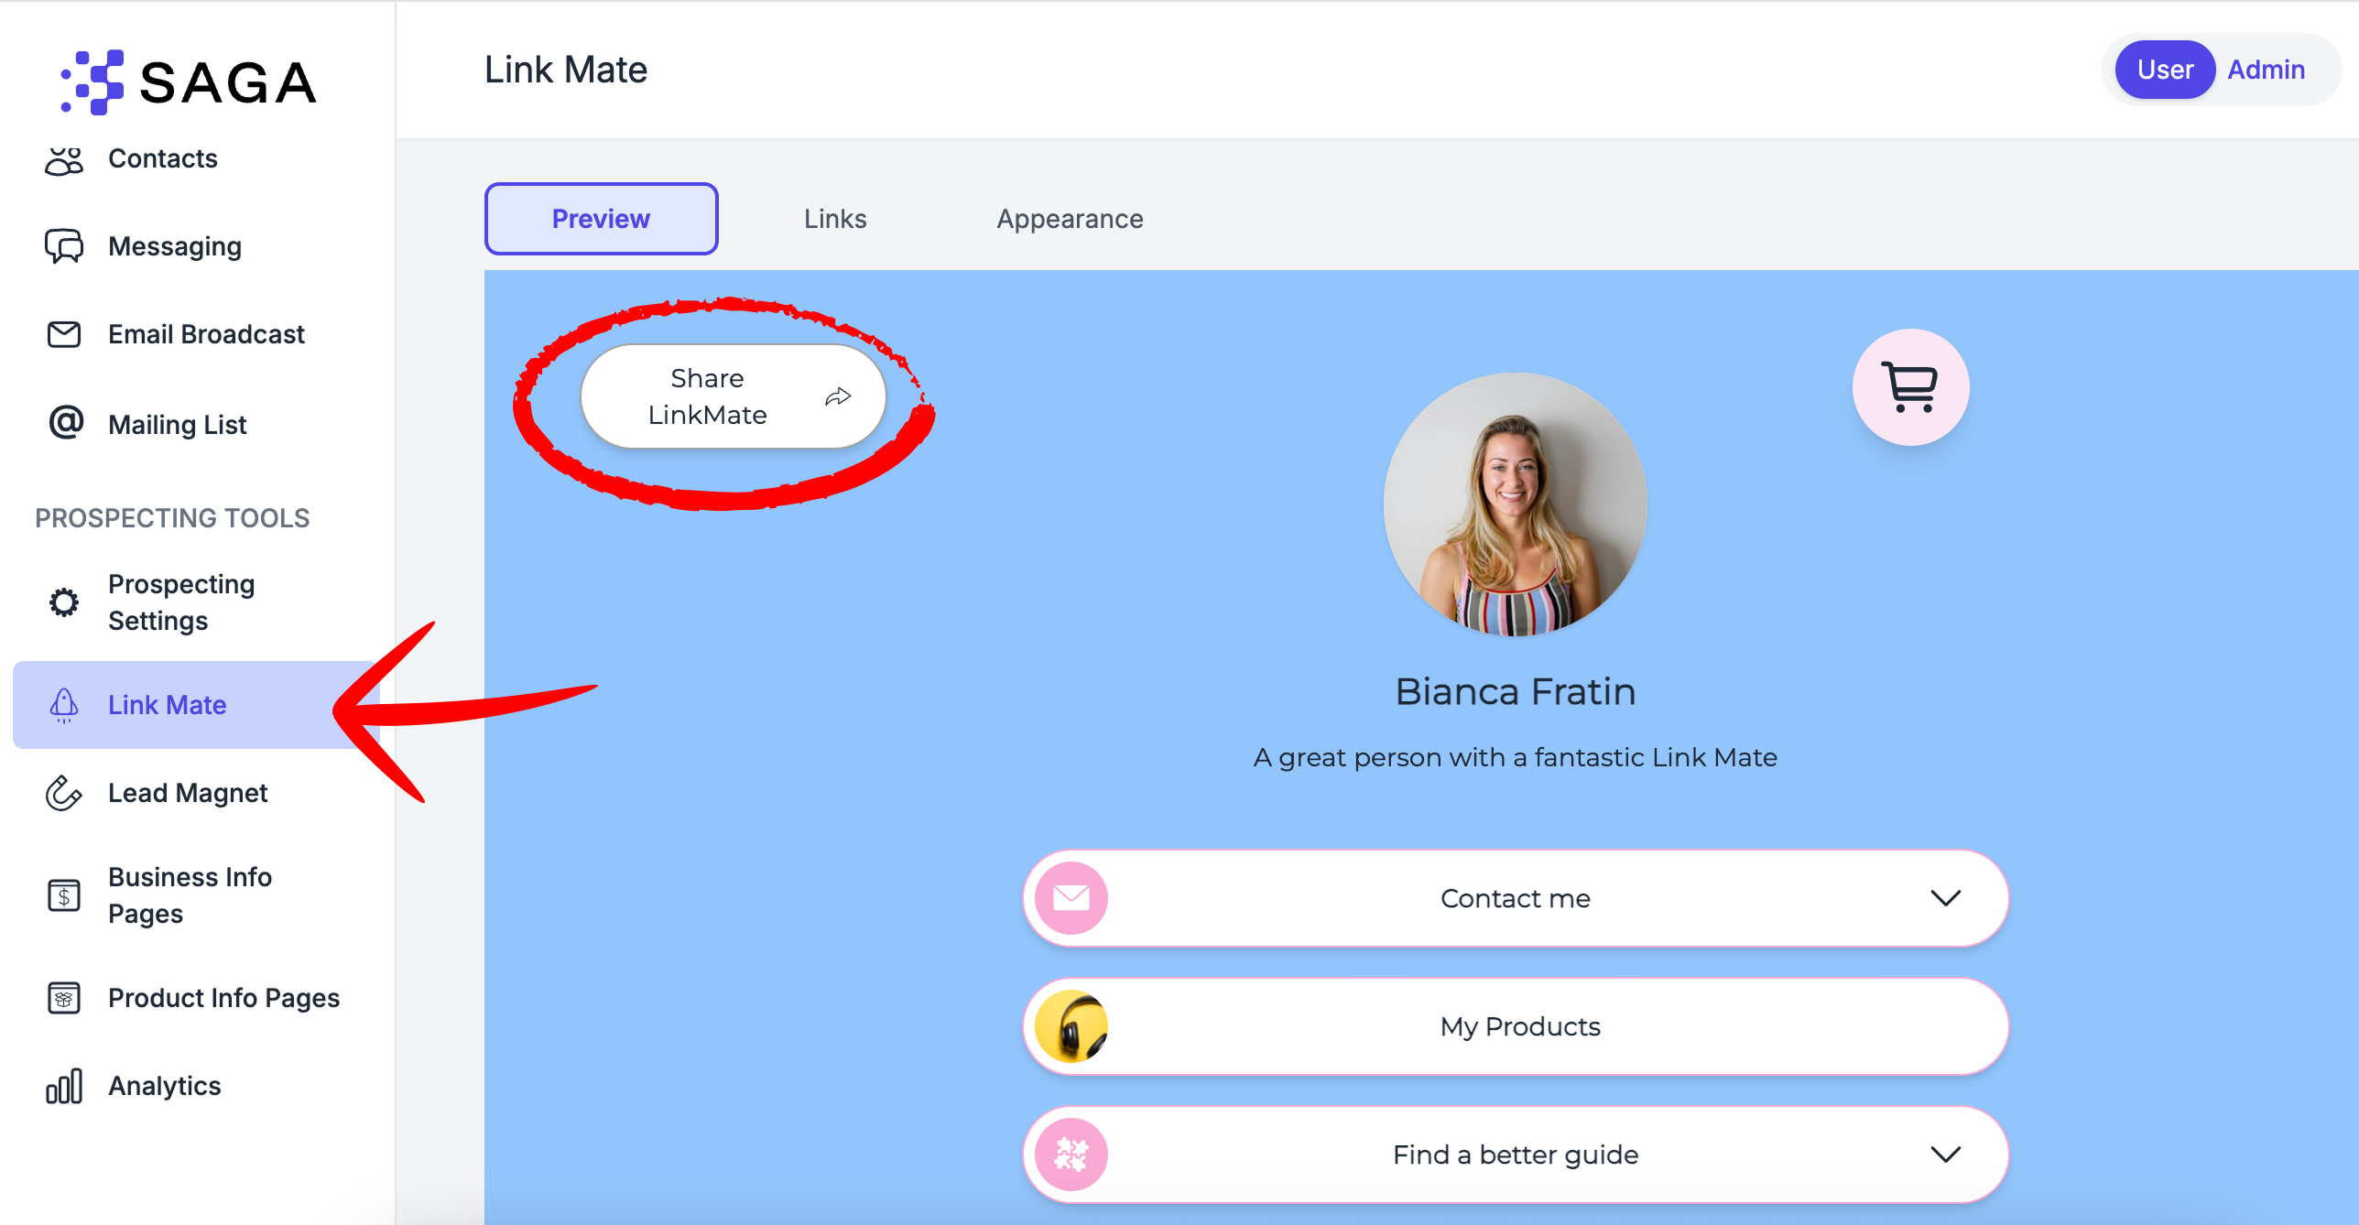Click the pink envelope icon on Contact me
This screenshot has width=2359, height=1225.
1071,898
